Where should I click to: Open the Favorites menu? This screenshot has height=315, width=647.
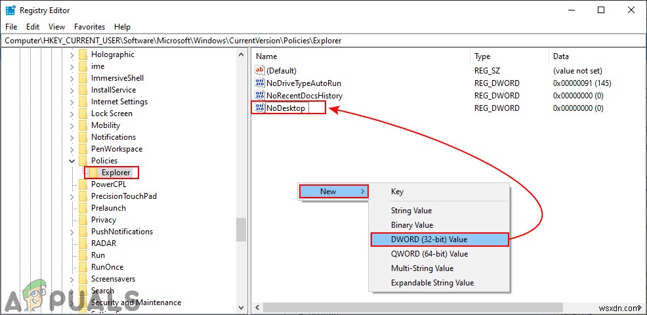(x=89, y=27)
